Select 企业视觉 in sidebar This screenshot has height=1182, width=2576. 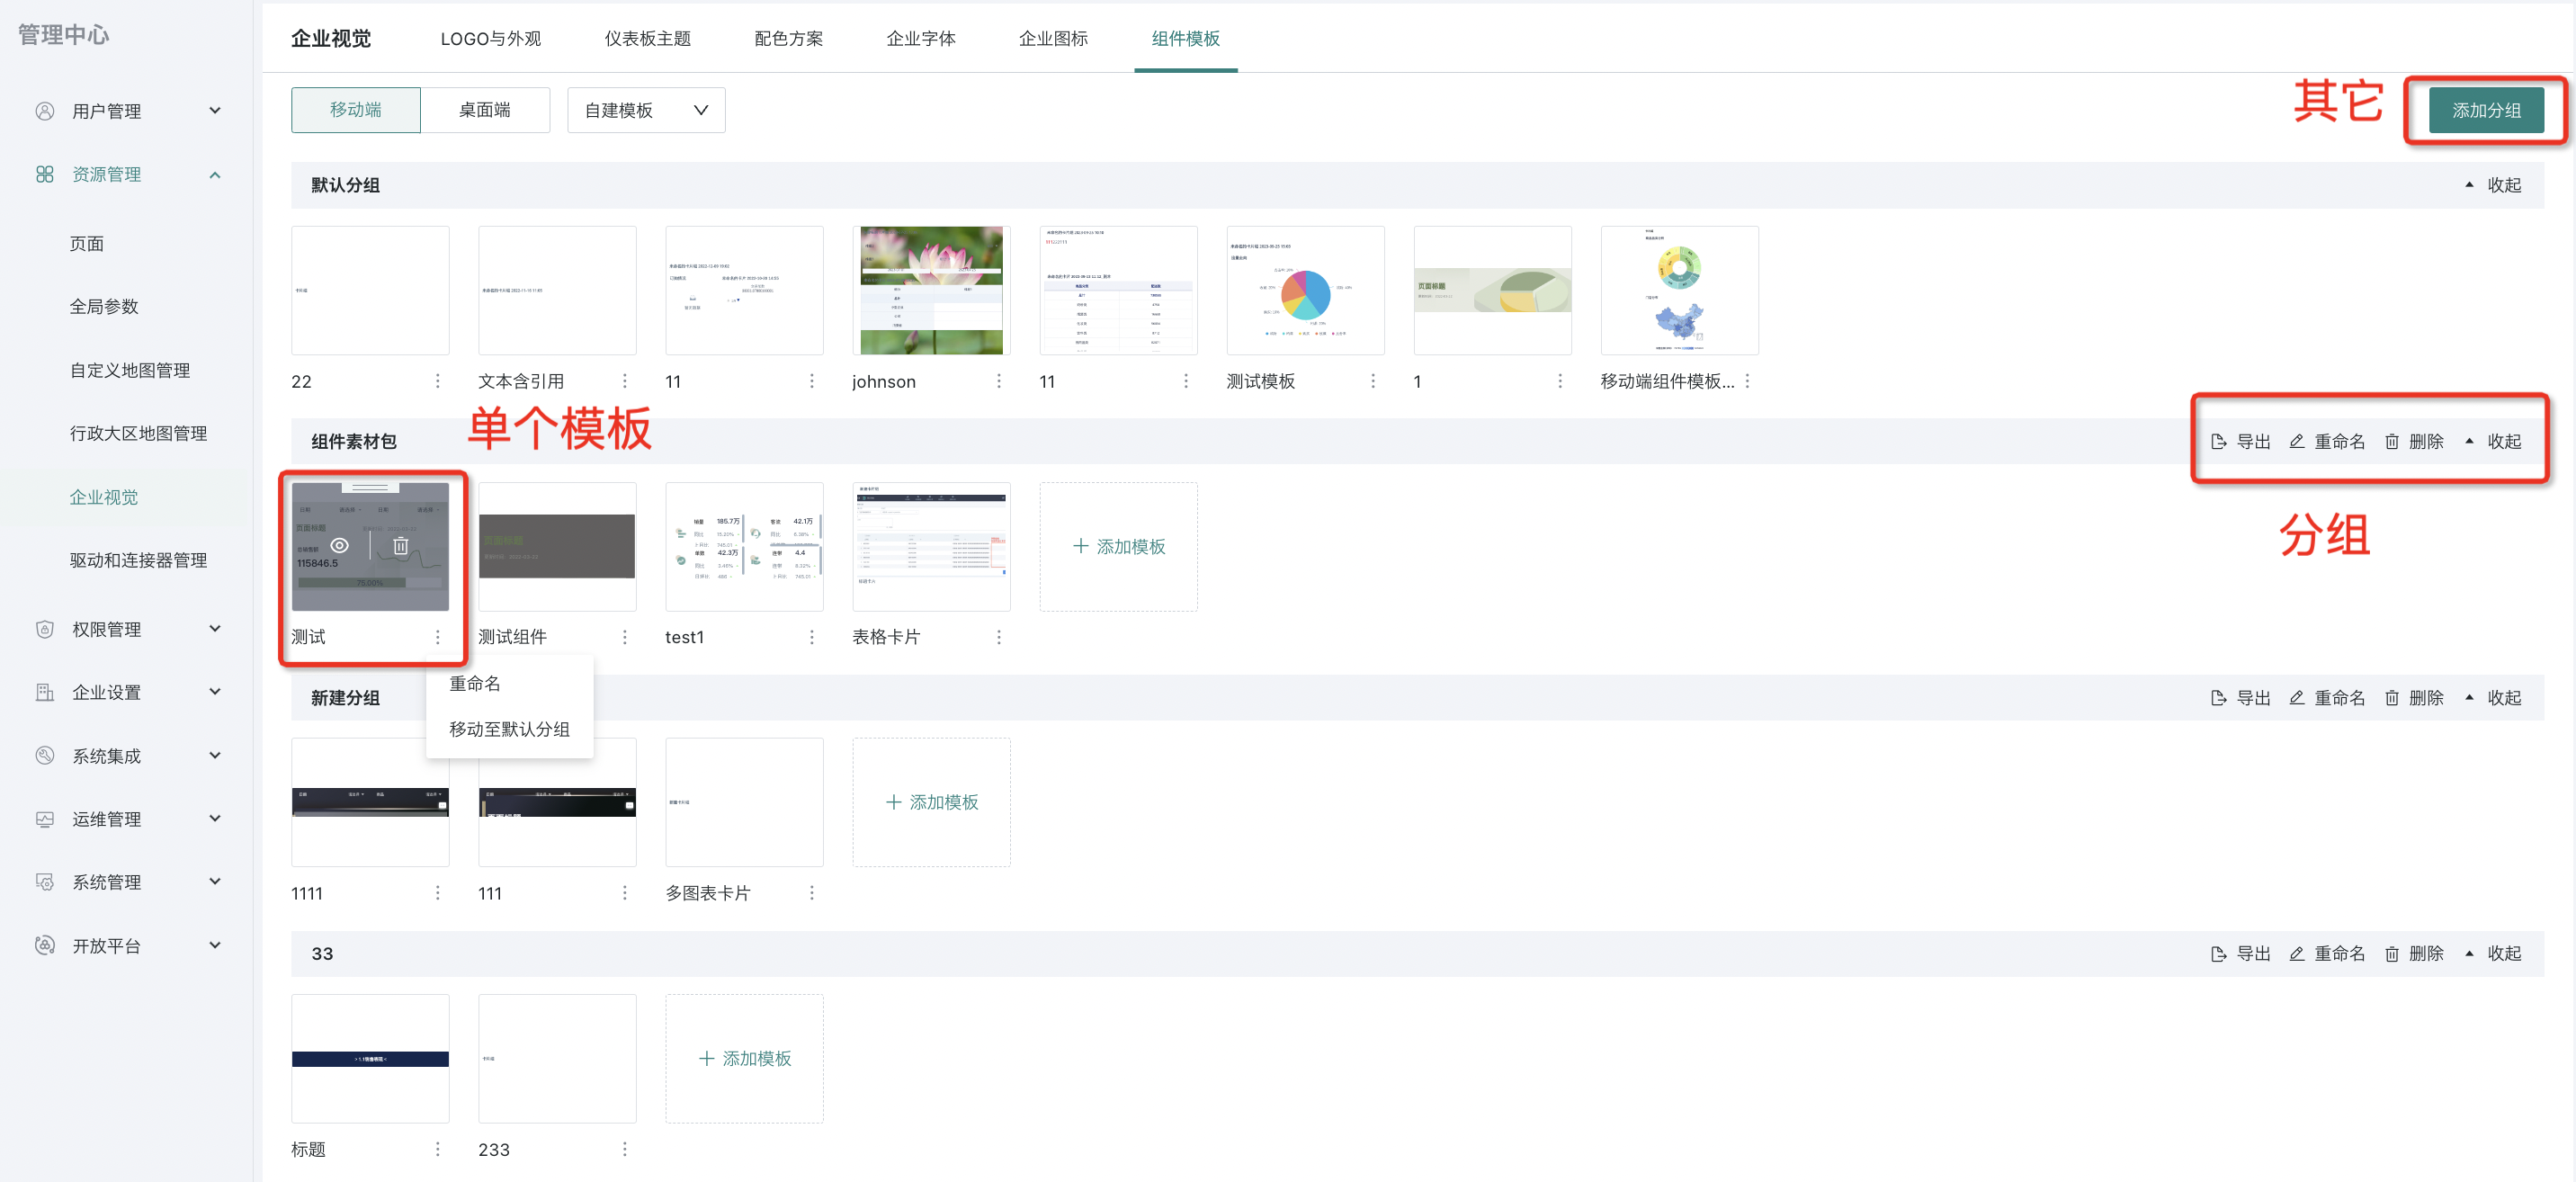[104, 497]
